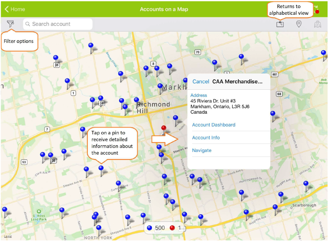Tap the route 407 highway shield
This screenshot has height=242, width=329.
(275, 74)
